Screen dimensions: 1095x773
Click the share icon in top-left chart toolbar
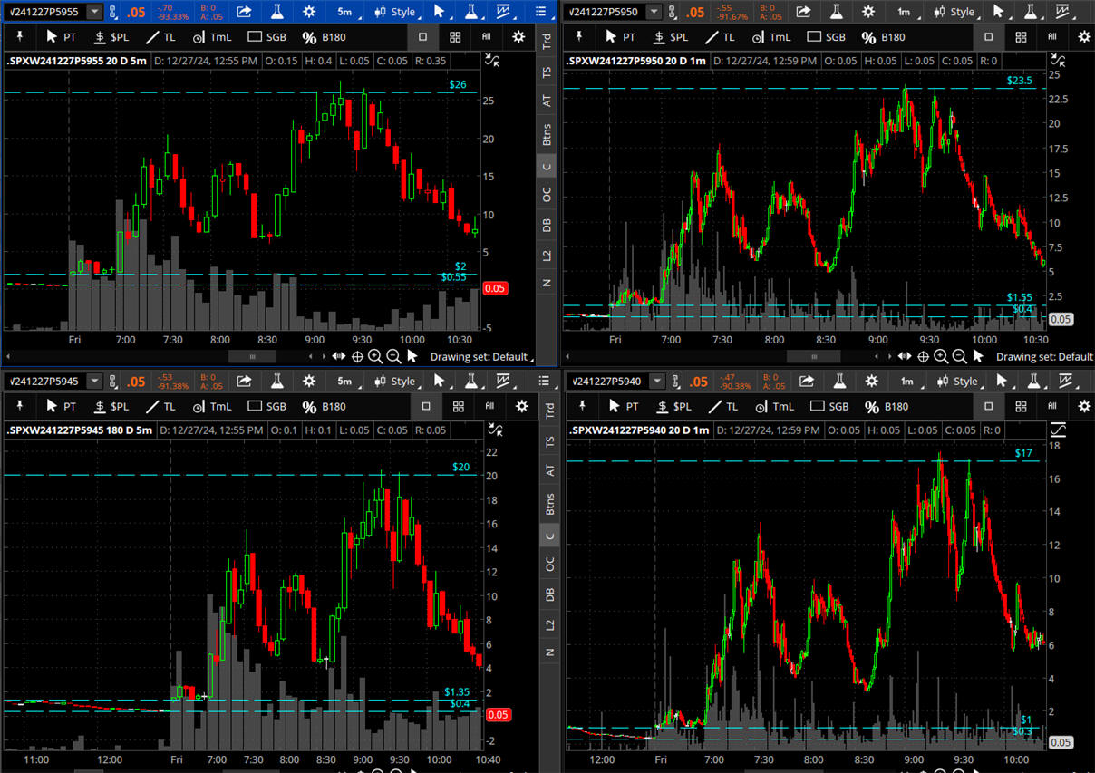coord(244,12)
